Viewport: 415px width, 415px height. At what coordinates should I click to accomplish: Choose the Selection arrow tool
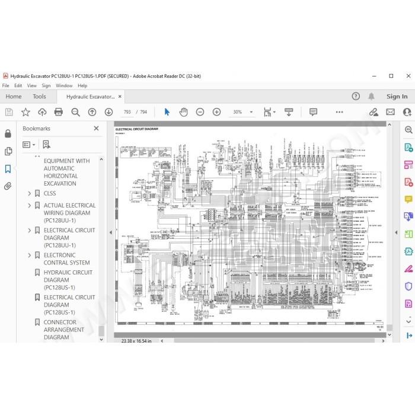(167, 112)
